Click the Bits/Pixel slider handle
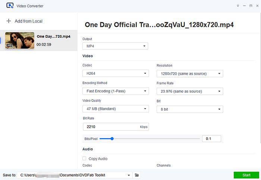Image resolution: width=261 pixels, height=180 pixels. tap(112, 139)
